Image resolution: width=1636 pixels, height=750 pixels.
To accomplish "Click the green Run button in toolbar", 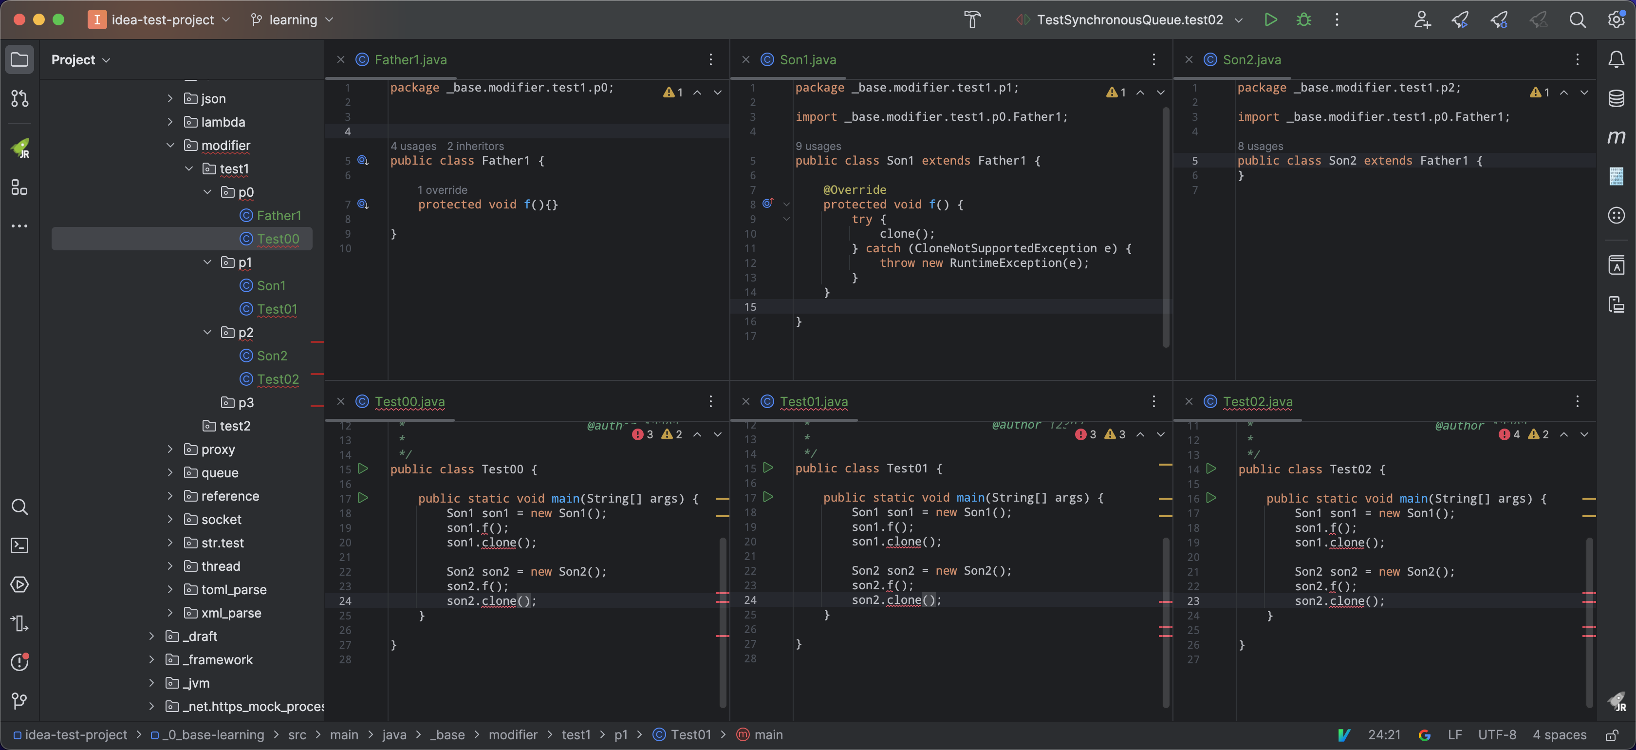I will click(x=1270, y=19).
